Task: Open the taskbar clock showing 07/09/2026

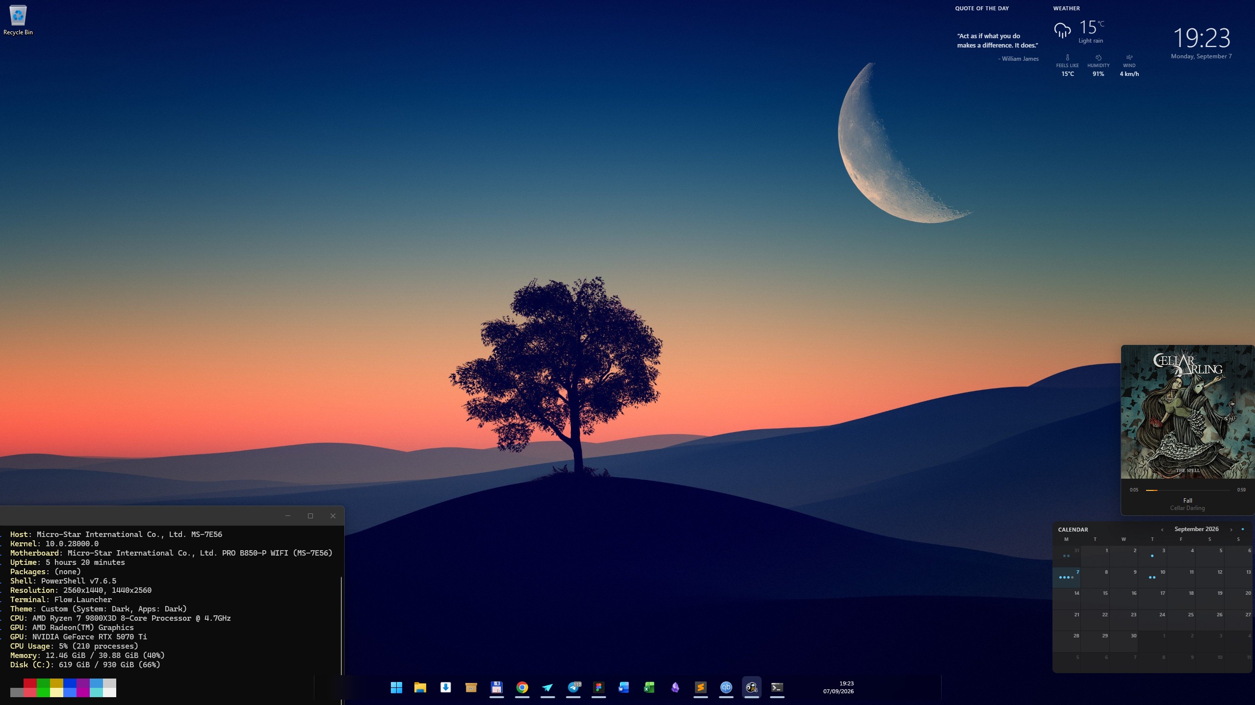Action: (838, 687)
